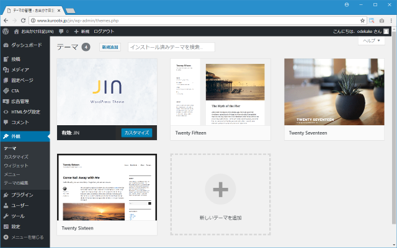Click the 広告管理 icon in sidebar
Viewport: 397px width, 248px height.
pos(6,102)
